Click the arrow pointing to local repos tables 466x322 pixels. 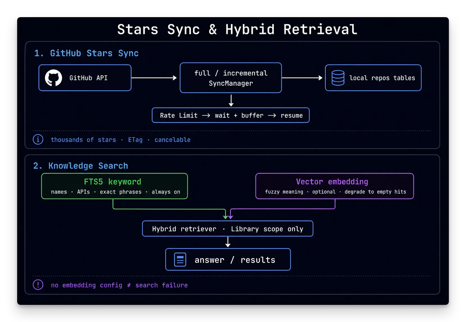pos(302,78)
